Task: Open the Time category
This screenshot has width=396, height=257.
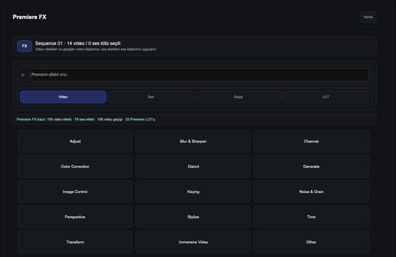Action: click(x=311, y=217)
